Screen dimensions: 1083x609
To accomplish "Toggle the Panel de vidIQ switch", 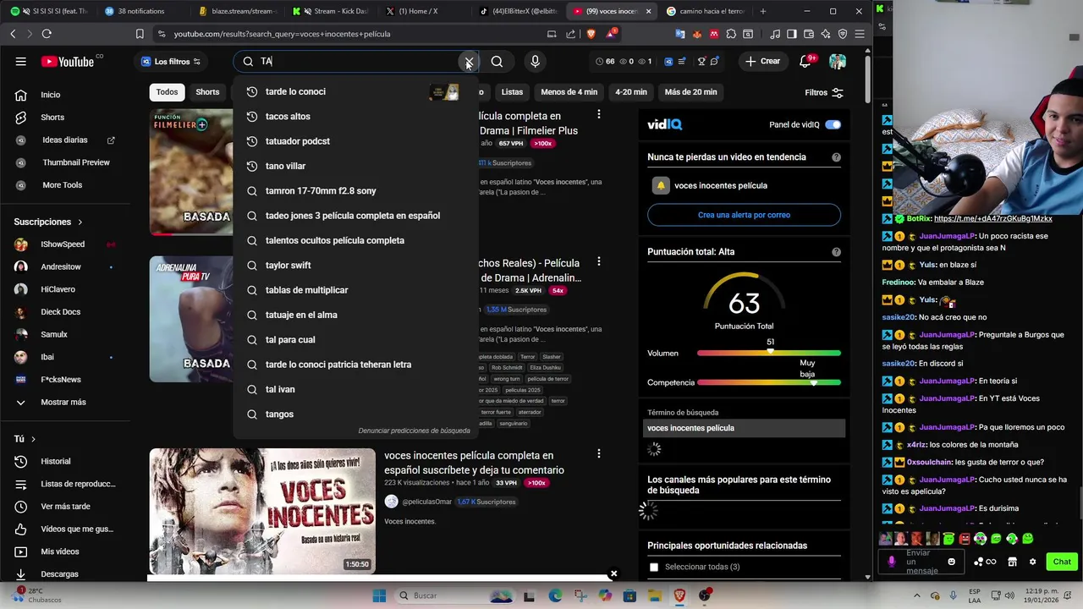I will pyautogui.click(x=833, y=125).
